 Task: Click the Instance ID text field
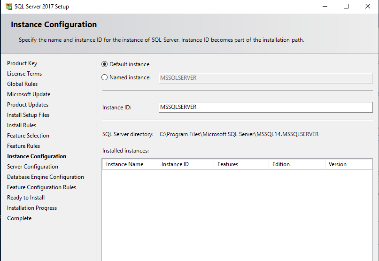[266, 107]
